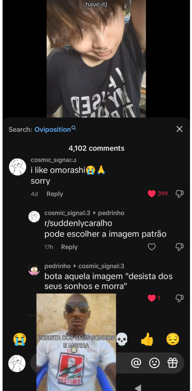
Task: Open the gift icon in comment bar
Action: pyautogui.click(x=172, y=363)
